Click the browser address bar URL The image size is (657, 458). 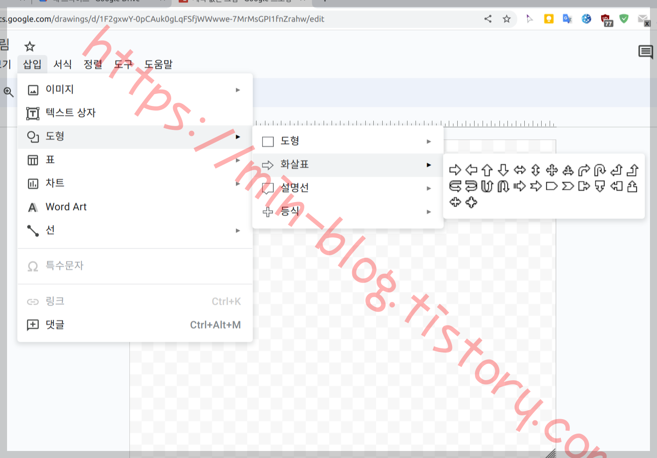tap(162, 19)
